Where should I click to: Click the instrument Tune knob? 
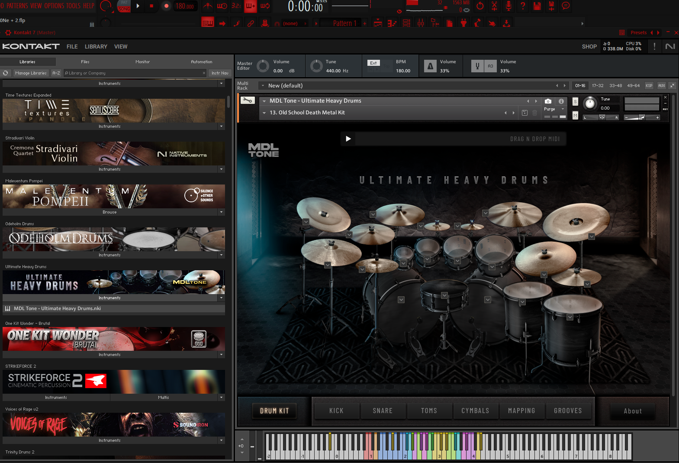(x=590, y=103)
